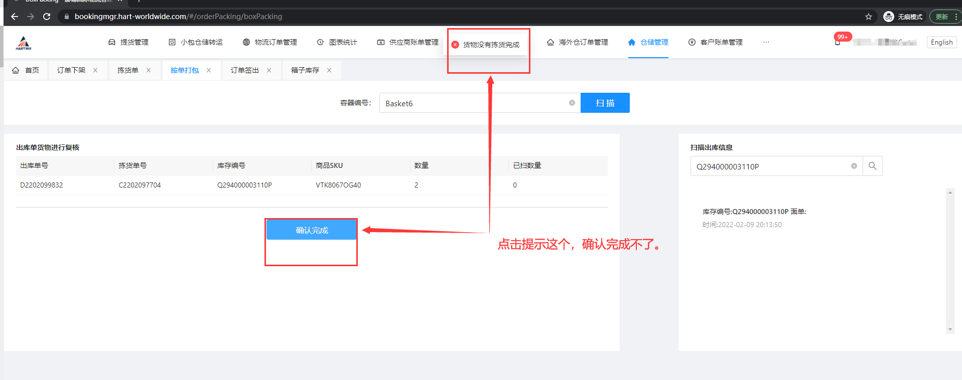The height and width of the screenshot is (380, 962).
Task: Switch to the 订单签出 tab
Action: click(x=245, y=70)
